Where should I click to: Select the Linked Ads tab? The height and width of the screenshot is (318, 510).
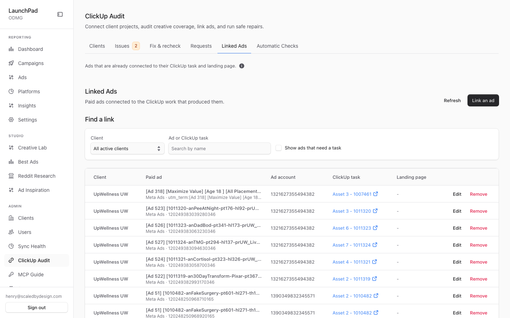pyautogui.click(x=234, y=46)
